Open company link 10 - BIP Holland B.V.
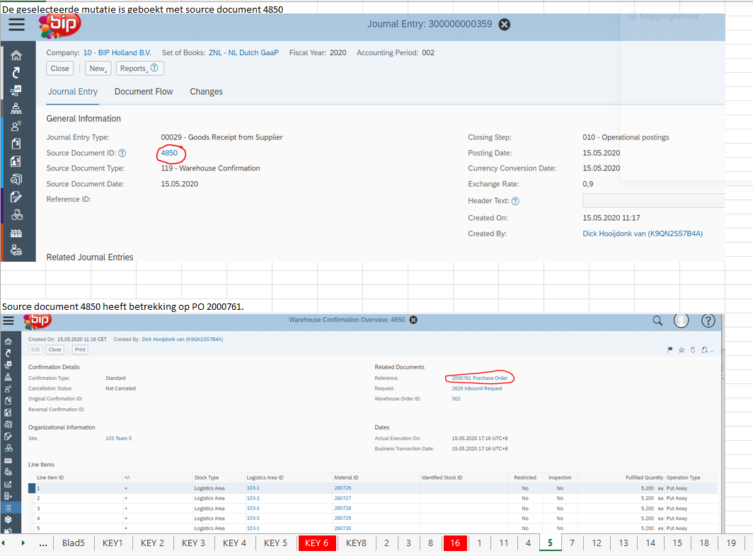This screenshot has width=753, height=556. [x=117, y=53]
